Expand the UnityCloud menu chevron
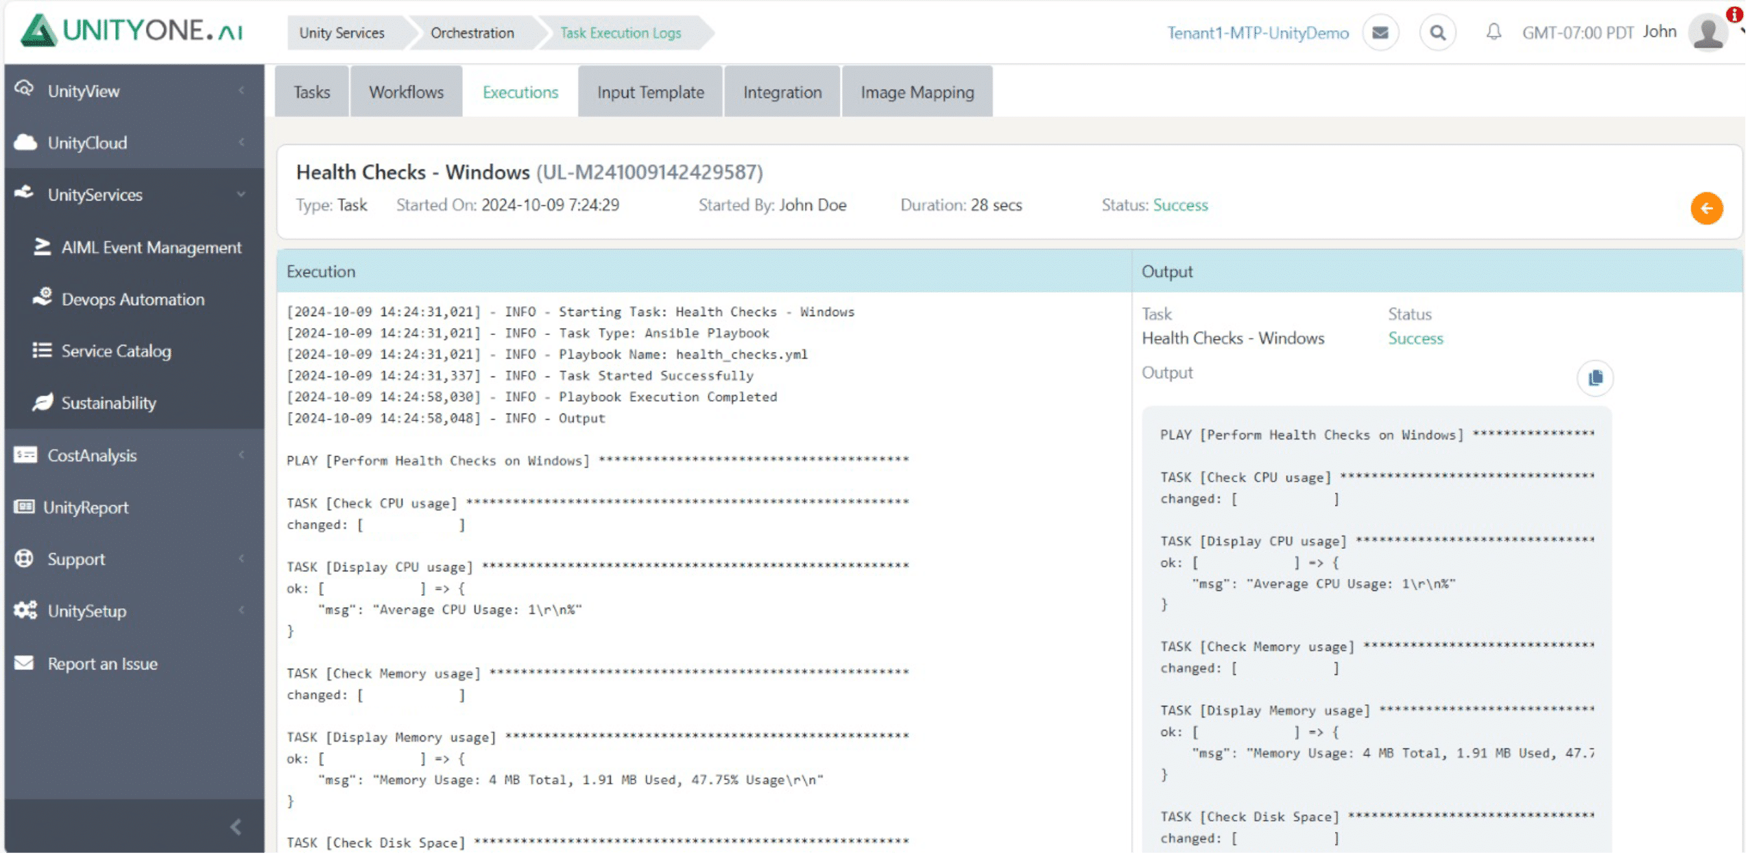Image resolution: width=1753 pixels, height=860 pixels. pyautogui.click(x=241, y=142)
